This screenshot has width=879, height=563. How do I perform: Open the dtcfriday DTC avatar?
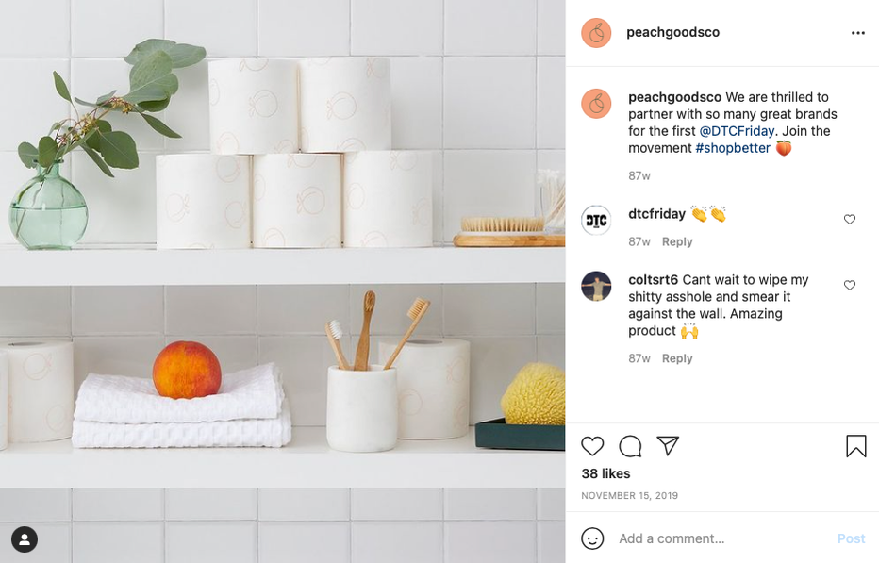click(x=596, y=220)
